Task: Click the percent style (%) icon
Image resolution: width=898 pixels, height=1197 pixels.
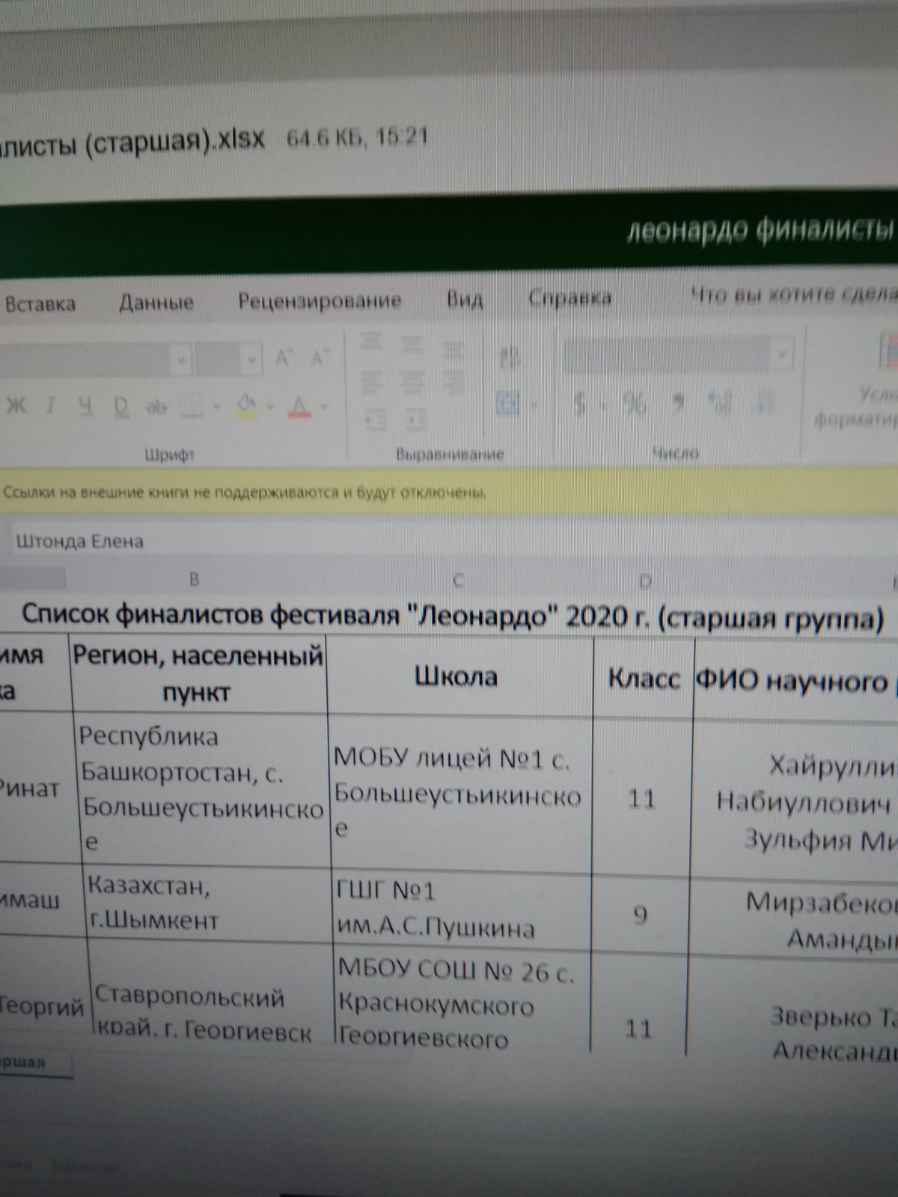Action: click(x=635, y=405)
